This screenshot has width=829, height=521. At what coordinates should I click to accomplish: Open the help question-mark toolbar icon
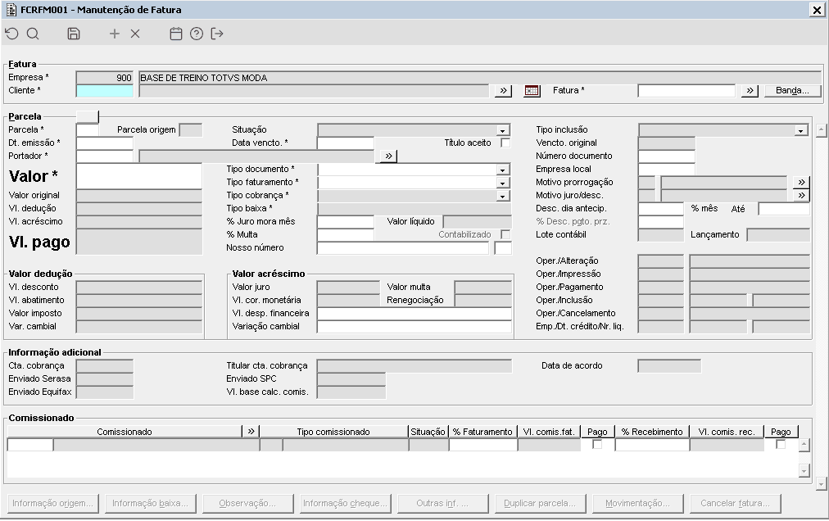click(x=197, y=34)
